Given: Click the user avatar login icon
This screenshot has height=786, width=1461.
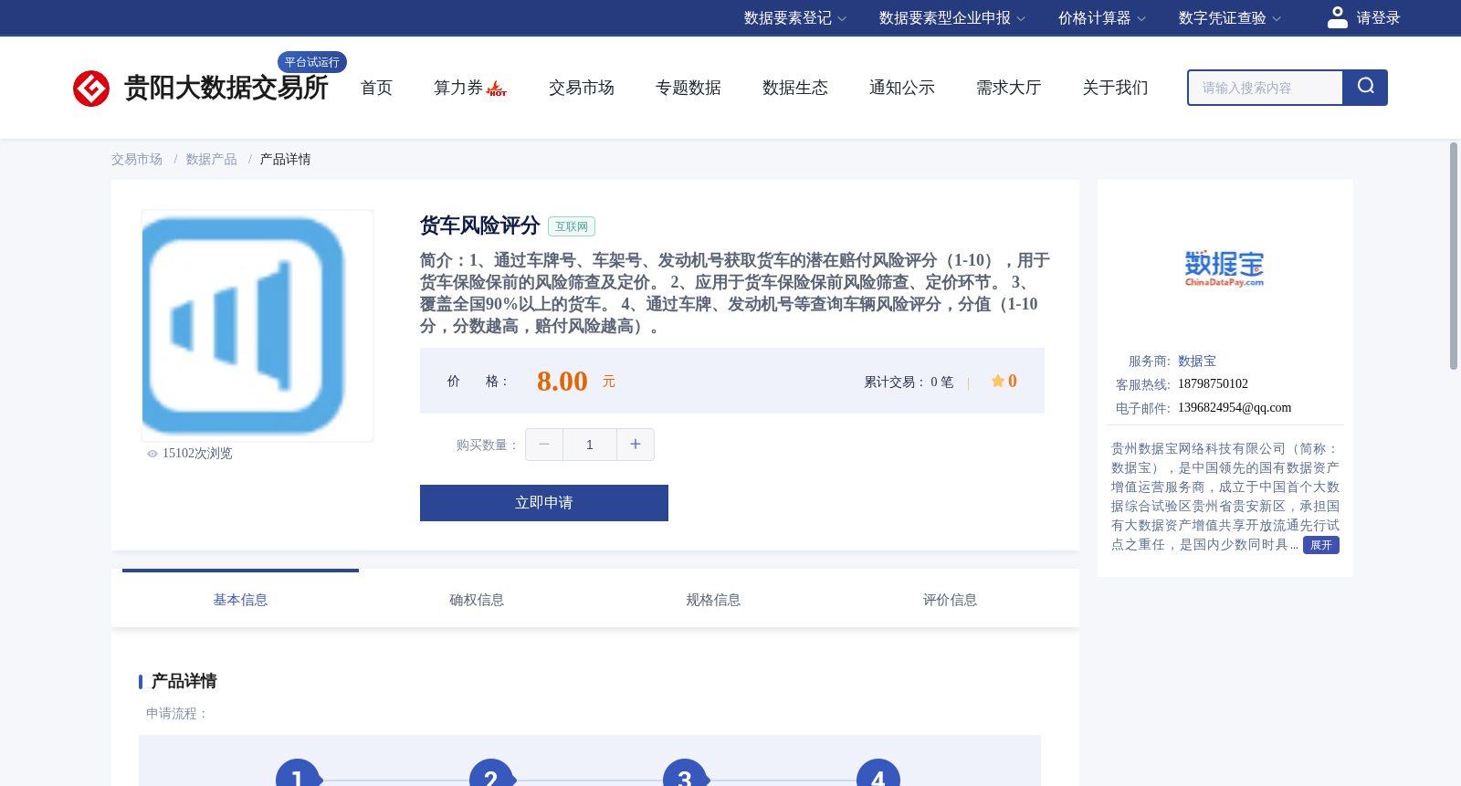Looking at the screenshot, I should [1338, 17].
